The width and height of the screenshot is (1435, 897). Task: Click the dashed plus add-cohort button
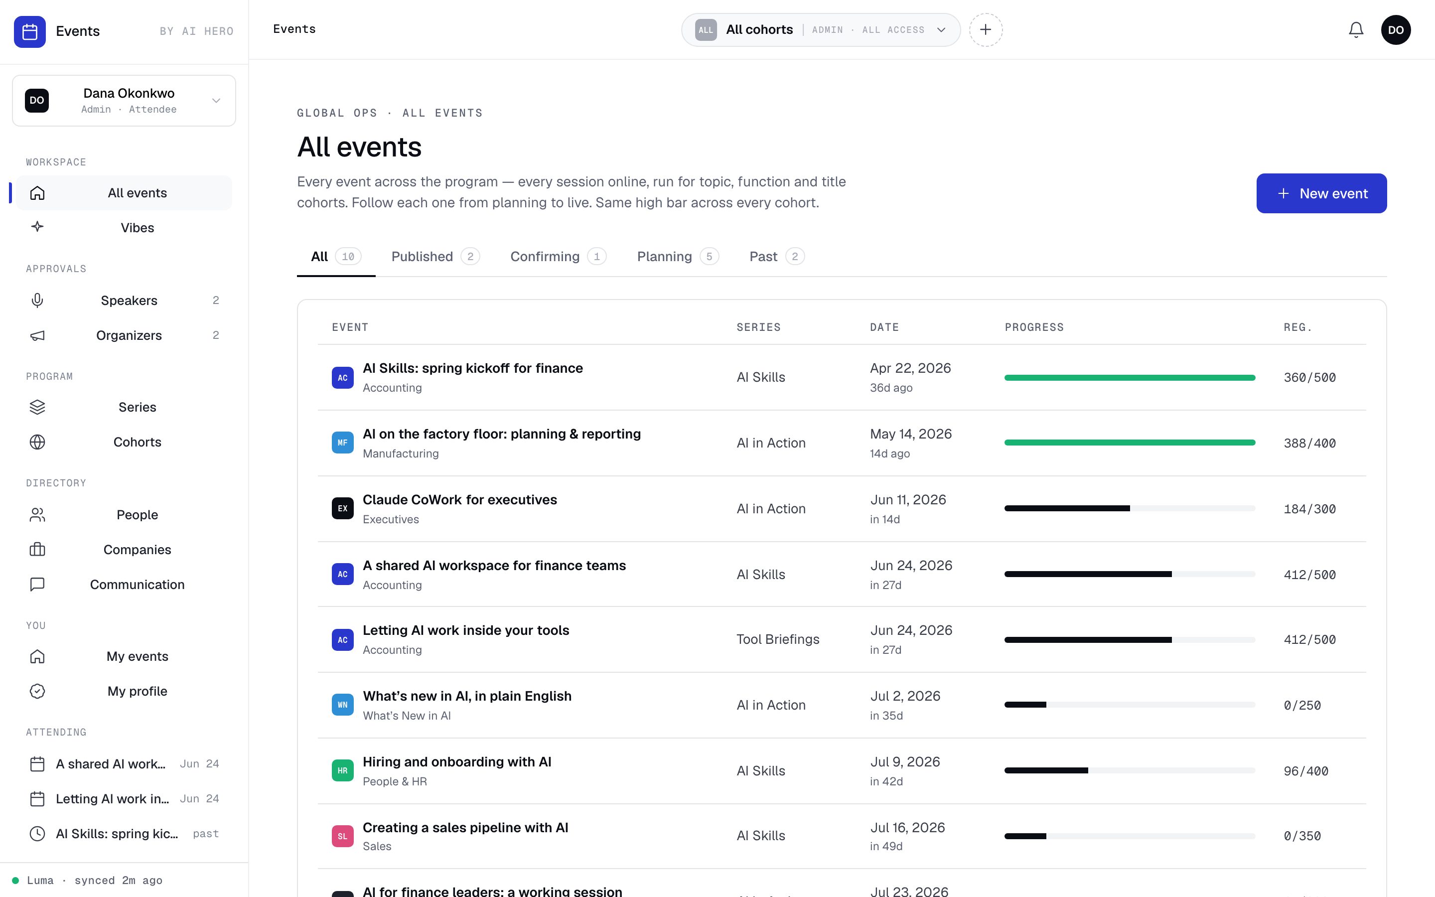pyautogui.click(x=986, y=30)
